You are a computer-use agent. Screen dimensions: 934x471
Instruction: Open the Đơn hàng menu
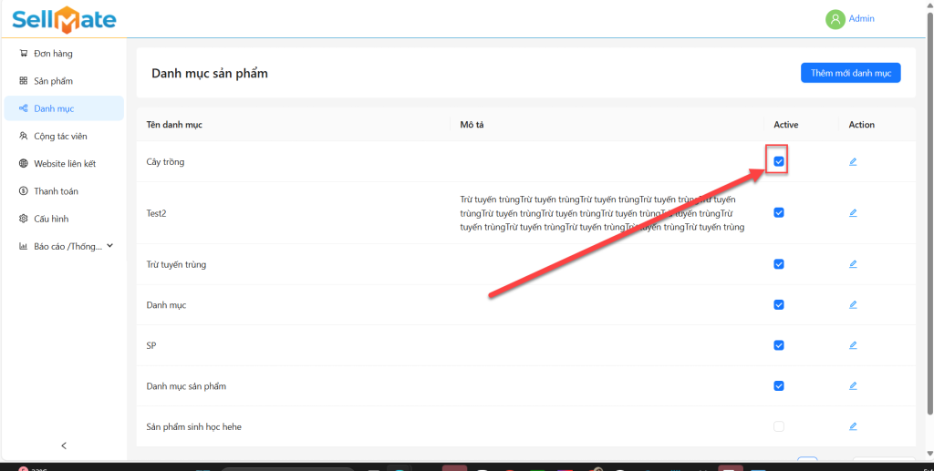click(x=53, y=54)
